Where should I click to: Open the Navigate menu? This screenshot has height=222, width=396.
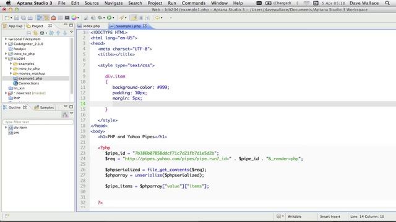pos(113,3)
